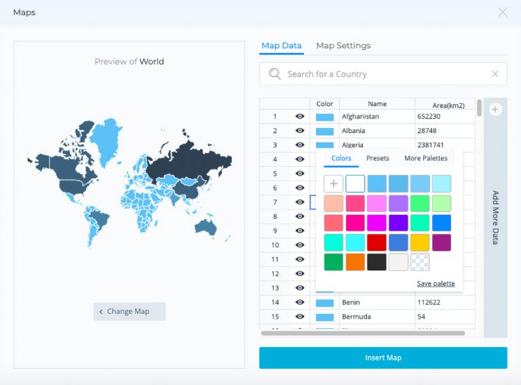521x385 pixels.
Task: Clear the country search field
Action: click(x=495, y=74)
